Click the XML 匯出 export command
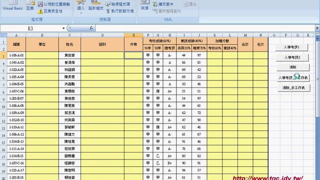The image size is (320, 180). pyautogui.click(x=190, y=4)
